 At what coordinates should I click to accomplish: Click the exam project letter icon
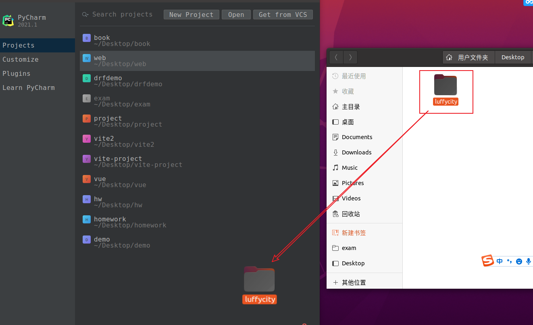pos(87,98)
